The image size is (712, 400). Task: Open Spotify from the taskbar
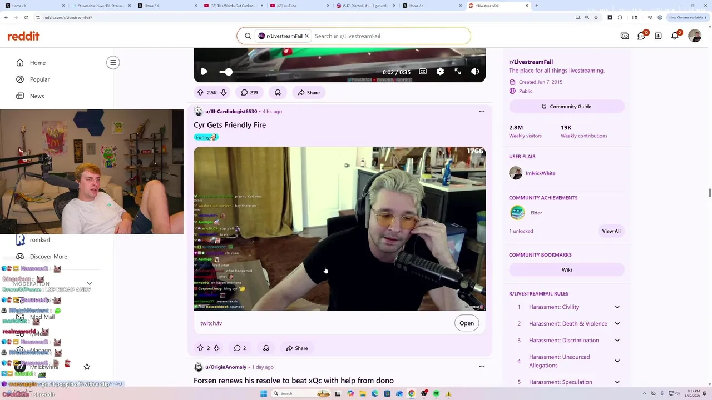tap(436, 394)
